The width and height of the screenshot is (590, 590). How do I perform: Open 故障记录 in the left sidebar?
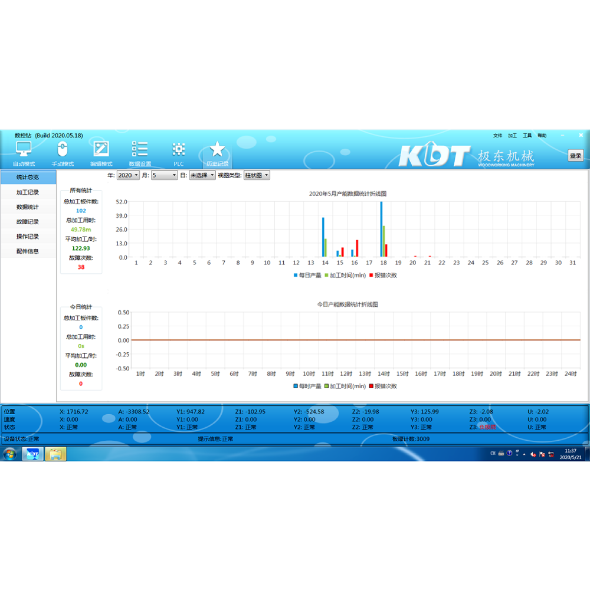point(28,222)
